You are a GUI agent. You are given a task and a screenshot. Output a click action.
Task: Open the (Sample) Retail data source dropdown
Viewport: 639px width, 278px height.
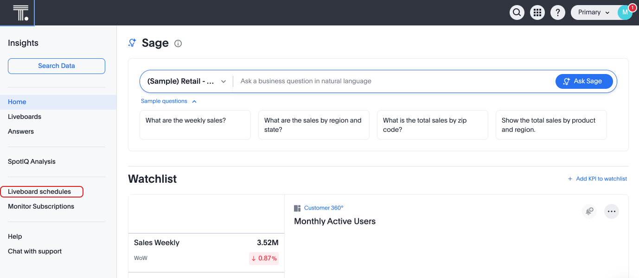click(186, 81)
